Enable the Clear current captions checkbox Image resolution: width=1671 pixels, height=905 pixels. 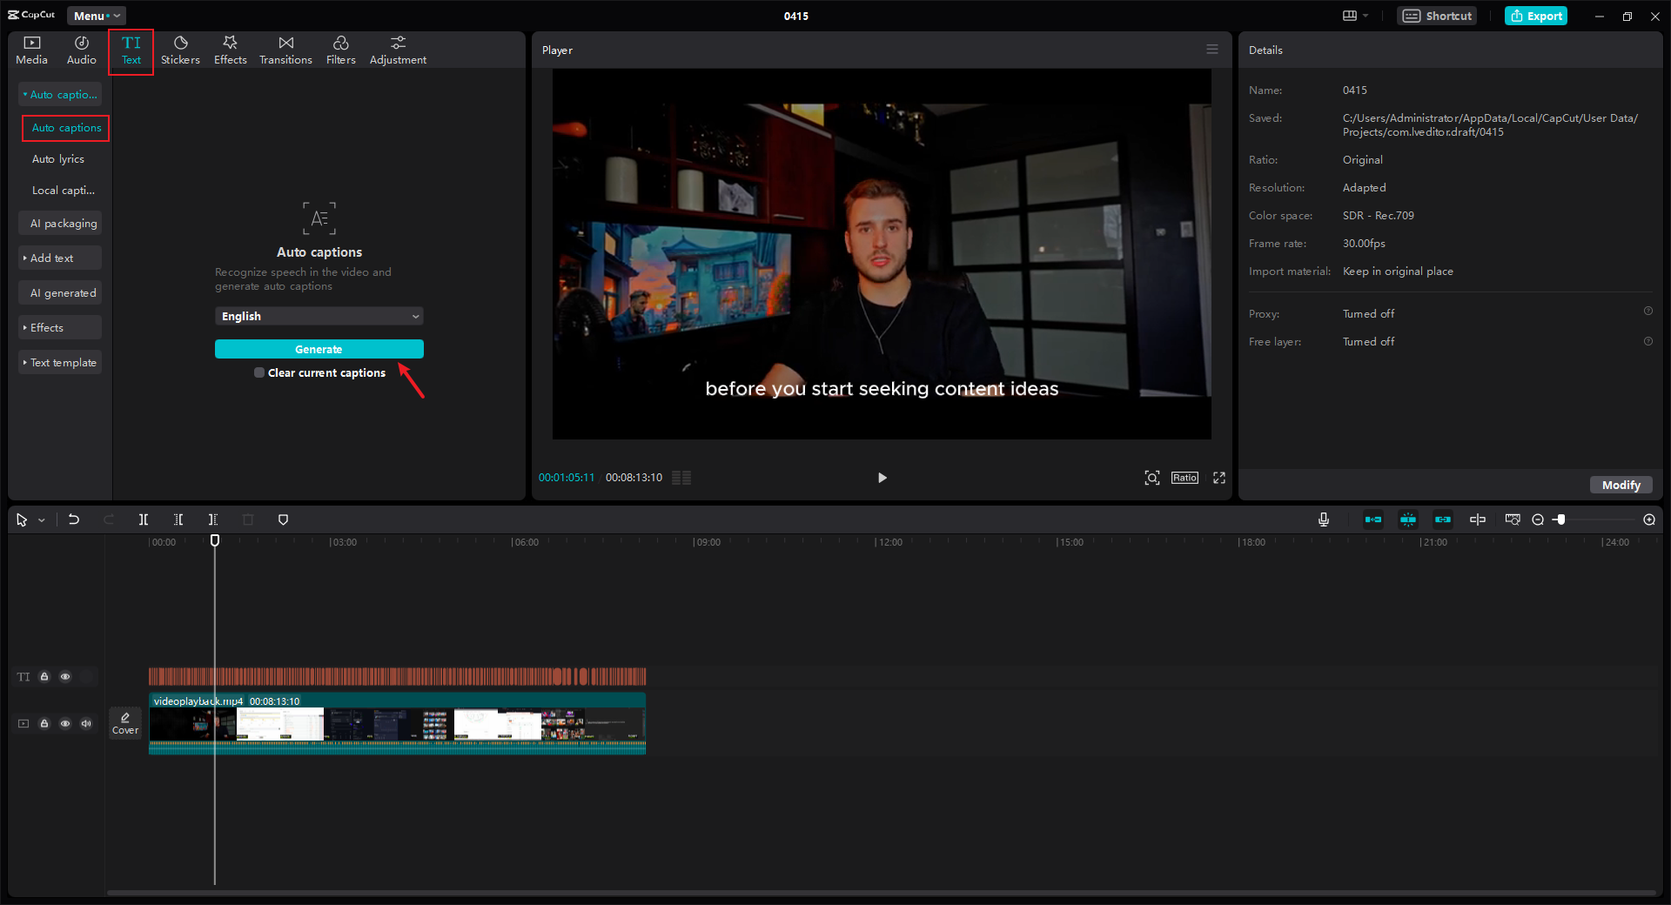259,372
